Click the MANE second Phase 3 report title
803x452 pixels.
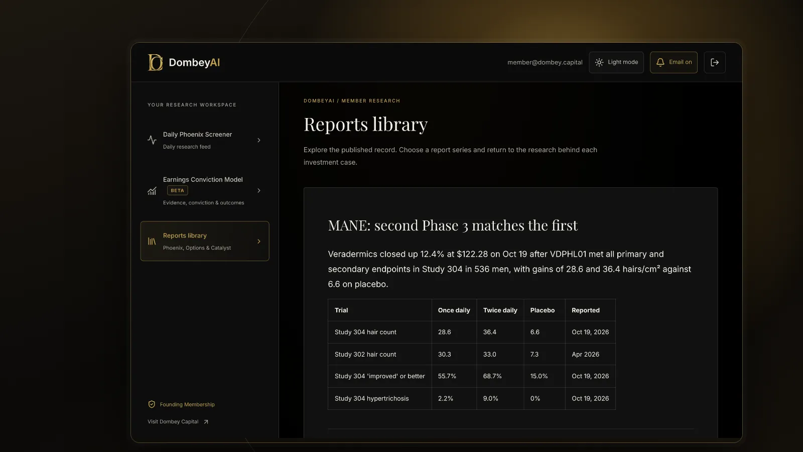[453, 225]
